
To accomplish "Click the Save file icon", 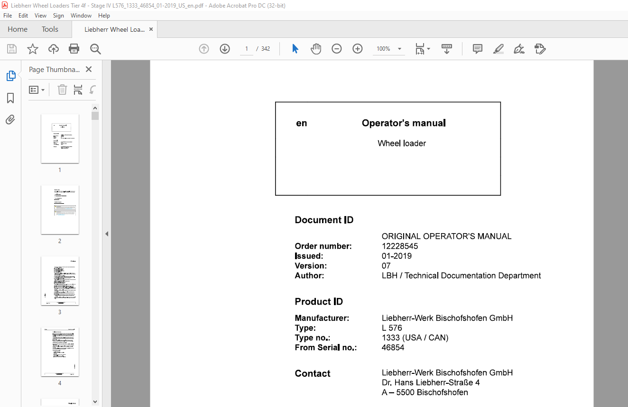I will tap(12, 49).
